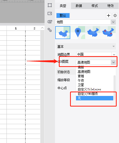
Task: Click the condition attributes stacked-bars icon
Action: point(50,22)
